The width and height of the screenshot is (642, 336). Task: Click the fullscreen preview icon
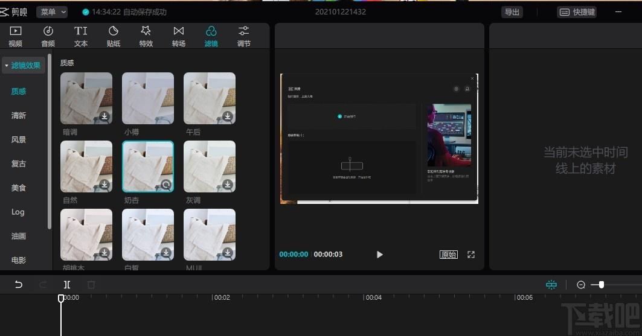point(471,255)
